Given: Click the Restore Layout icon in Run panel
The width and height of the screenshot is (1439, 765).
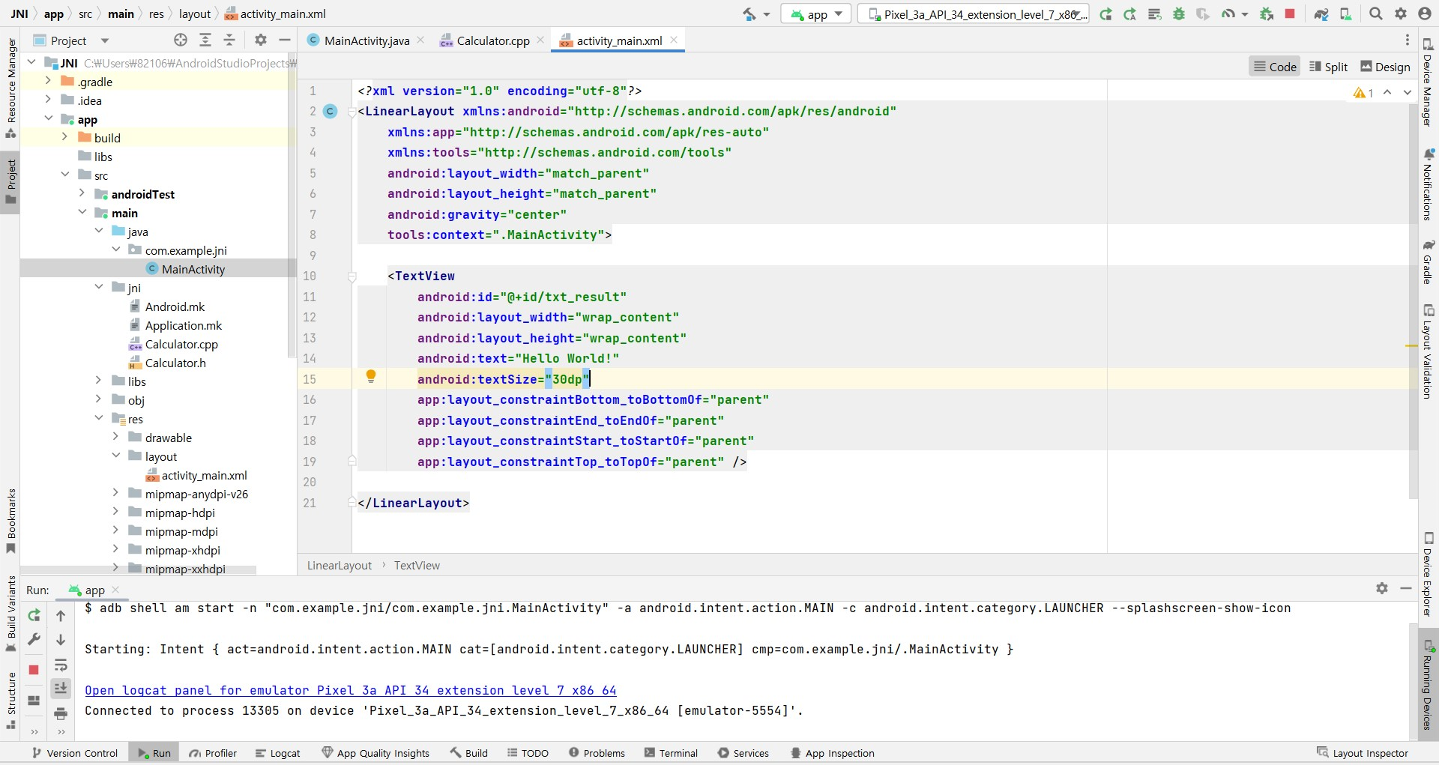Looking at the screenshot, I should (x=34, y=701).
